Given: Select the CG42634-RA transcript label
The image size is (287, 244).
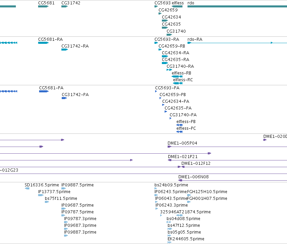Looking at the screenshot, I should (x=175, y=53).
